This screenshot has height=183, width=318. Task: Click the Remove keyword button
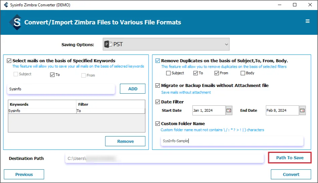click(125, 141)
